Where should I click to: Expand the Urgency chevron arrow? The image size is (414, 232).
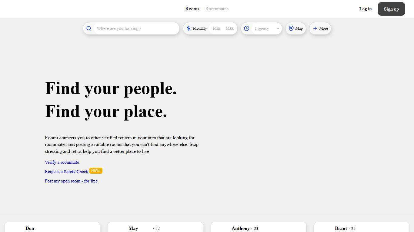278,28
